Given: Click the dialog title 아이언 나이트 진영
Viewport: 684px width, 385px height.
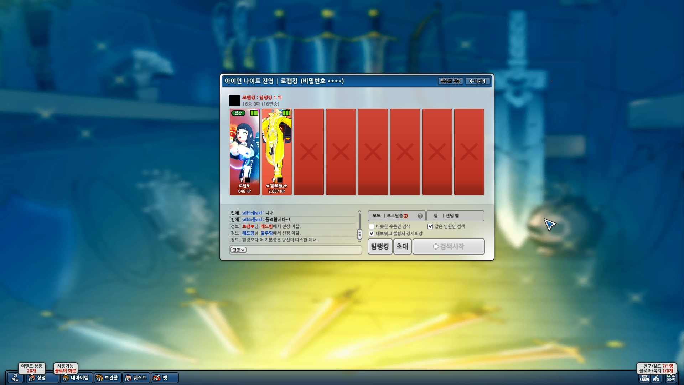Looking at the screenshot, I should 249,81.
